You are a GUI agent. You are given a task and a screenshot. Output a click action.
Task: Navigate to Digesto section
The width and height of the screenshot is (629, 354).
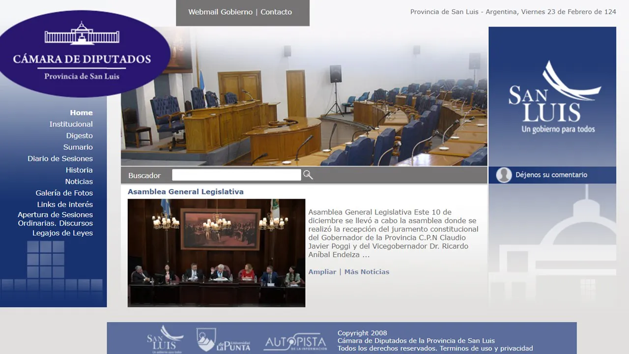tap(79, 136)
